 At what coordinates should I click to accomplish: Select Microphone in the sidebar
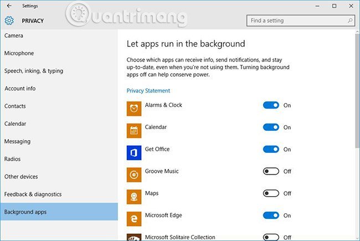point(19,53)
